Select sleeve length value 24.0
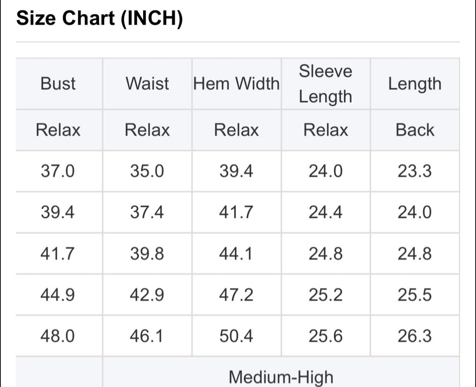Screen dimensions: 476x387 (x=326, y=171)
